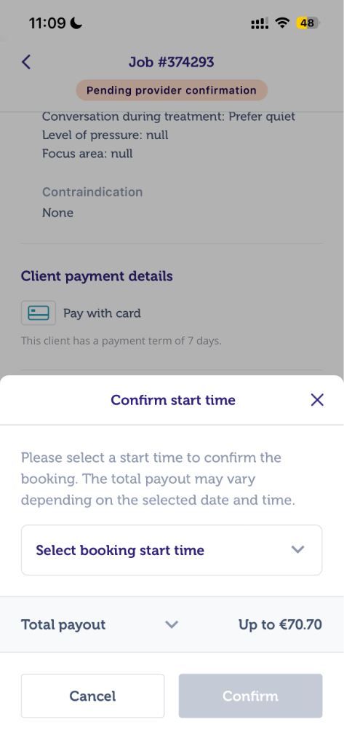Screen dimensions: 344x746
Task: Tap the battery indicator showing 48
Action: click(x=308, y=23)
